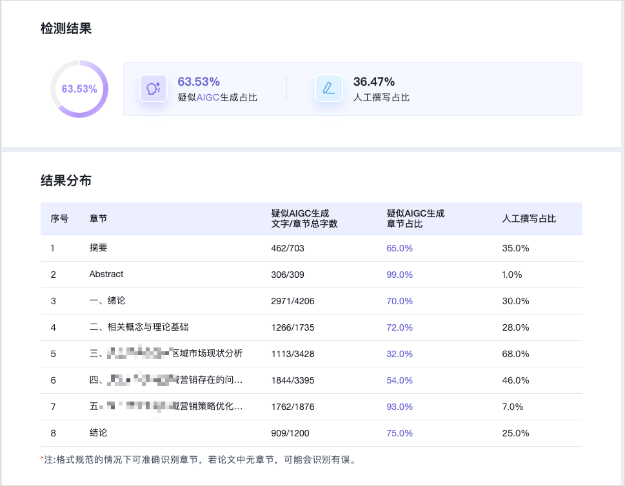
Task: Click the chapter name containing 营销策略优化
Action: pos(166,406)
